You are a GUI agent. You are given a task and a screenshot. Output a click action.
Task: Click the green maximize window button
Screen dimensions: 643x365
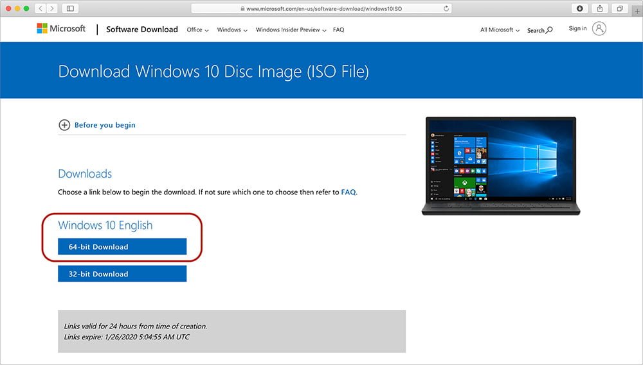pyautogui.click(x=26, y=8)
